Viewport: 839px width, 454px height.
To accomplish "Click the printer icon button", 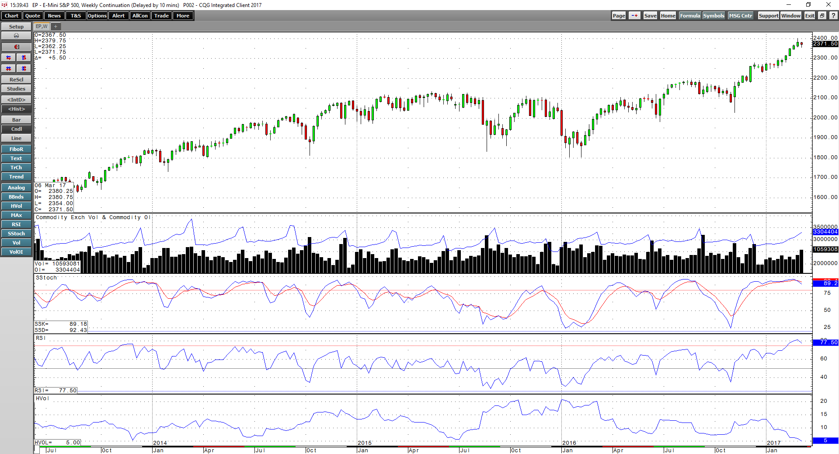I will 16,36.
